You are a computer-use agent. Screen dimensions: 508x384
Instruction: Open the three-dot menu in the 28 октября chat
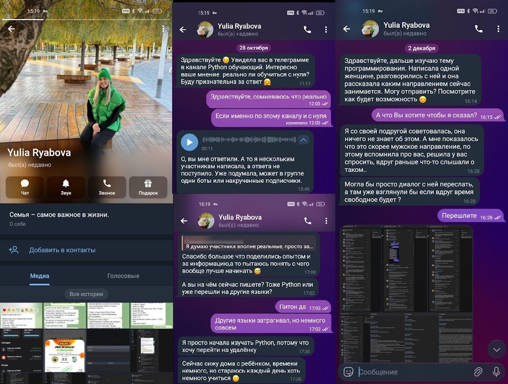(x=326, y=29)
